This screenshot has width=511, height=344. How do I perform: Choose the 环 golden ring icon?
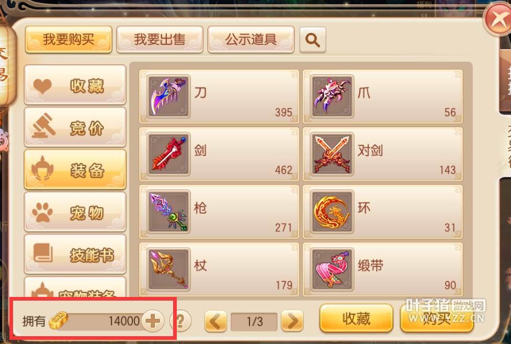pyautogui.click(x=332, y=211)
